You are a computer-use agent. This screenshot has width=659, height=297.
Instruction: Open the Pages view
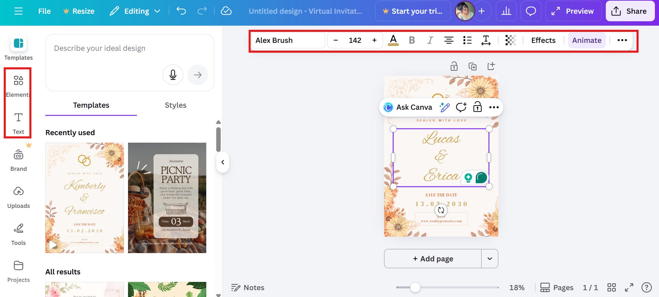click(x=557, y=287)
